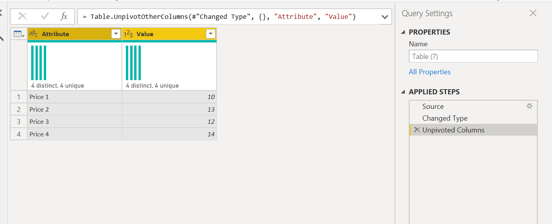
Task: Select the Price 4 cell
Action: [x=75, y=134]
